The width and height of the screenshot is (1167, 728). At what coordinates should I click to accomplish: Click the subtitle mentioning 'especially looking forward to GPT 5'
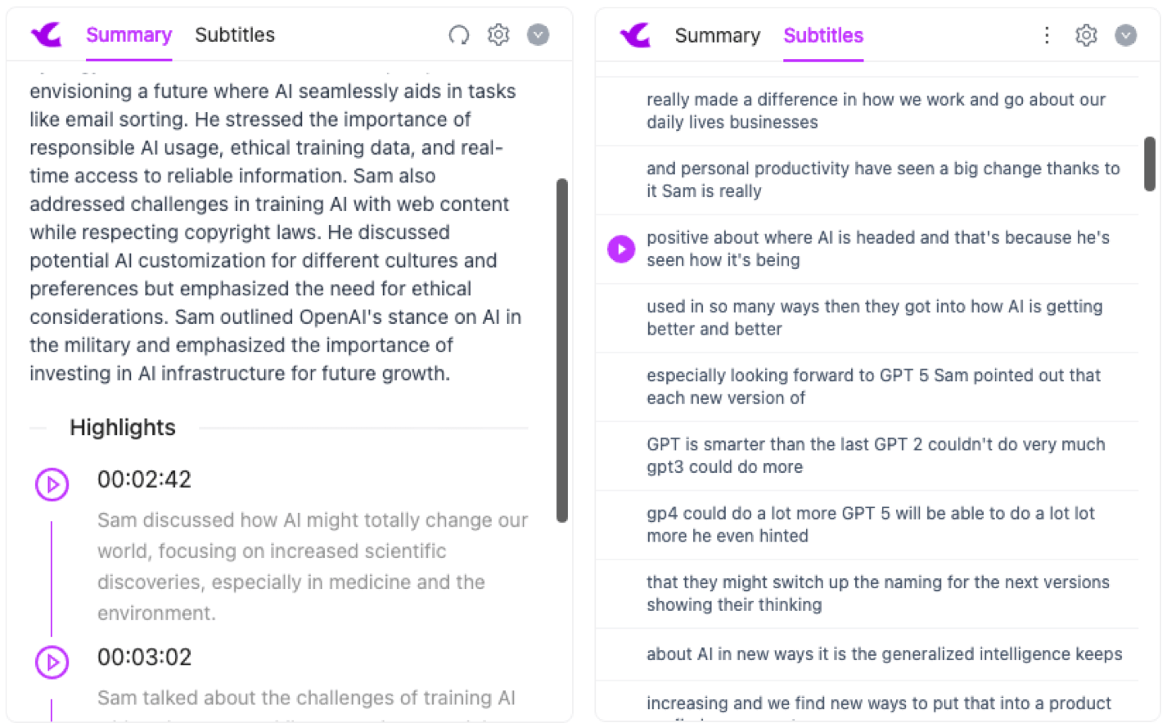[873, 387]
